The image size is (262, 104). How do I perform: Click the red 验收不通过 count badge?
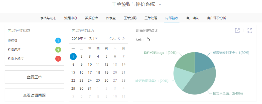58,59
